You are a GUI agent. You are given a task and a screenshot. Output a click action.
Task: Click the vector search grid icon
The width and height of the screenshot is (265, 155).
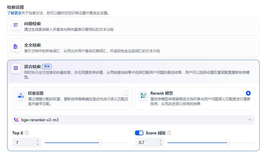click(16, 25)
